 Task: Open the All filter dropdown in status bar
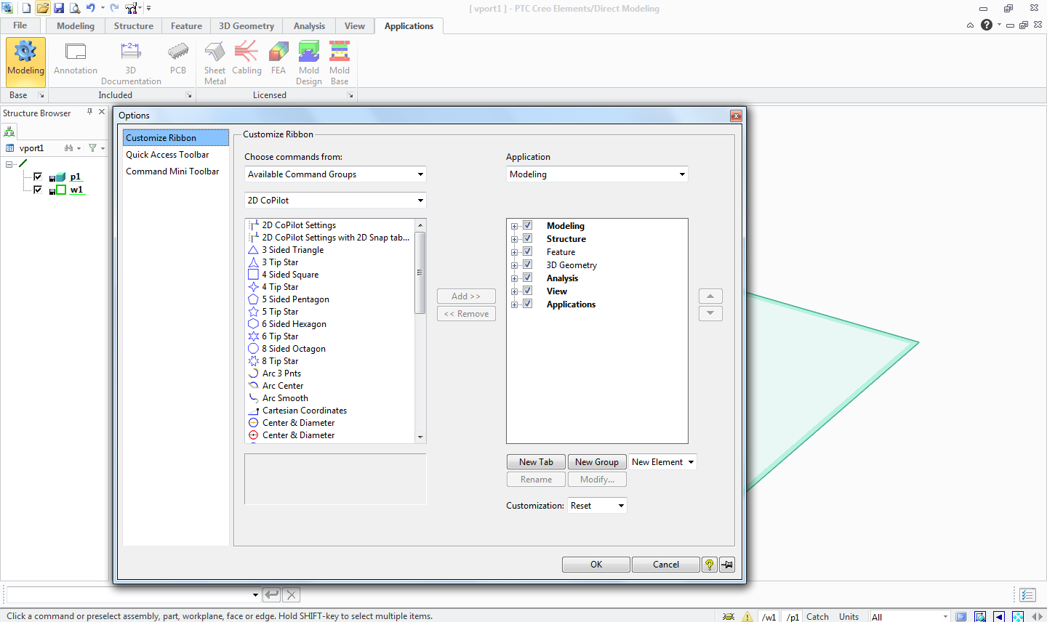point(910,616)
